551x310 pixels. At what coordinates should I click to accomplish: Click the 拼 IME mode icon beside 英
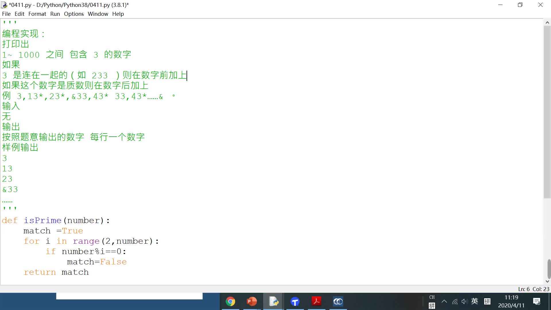487,301
